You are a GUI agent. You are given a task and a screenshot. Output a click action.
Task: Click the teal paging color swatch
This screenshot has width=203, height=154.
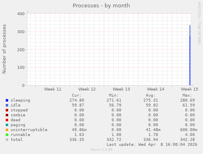point(7,125)
